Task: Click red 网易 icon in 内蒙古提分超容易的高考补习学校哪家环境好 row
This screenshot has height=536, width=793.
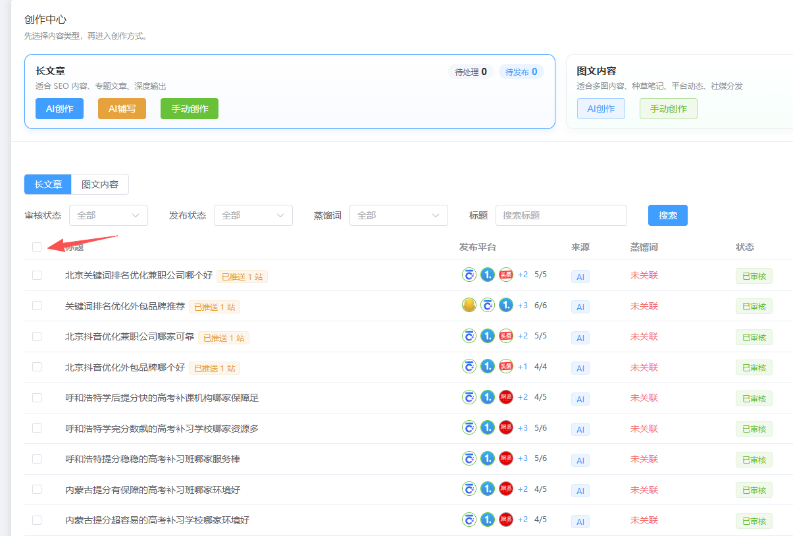Action: coord(506,520)
